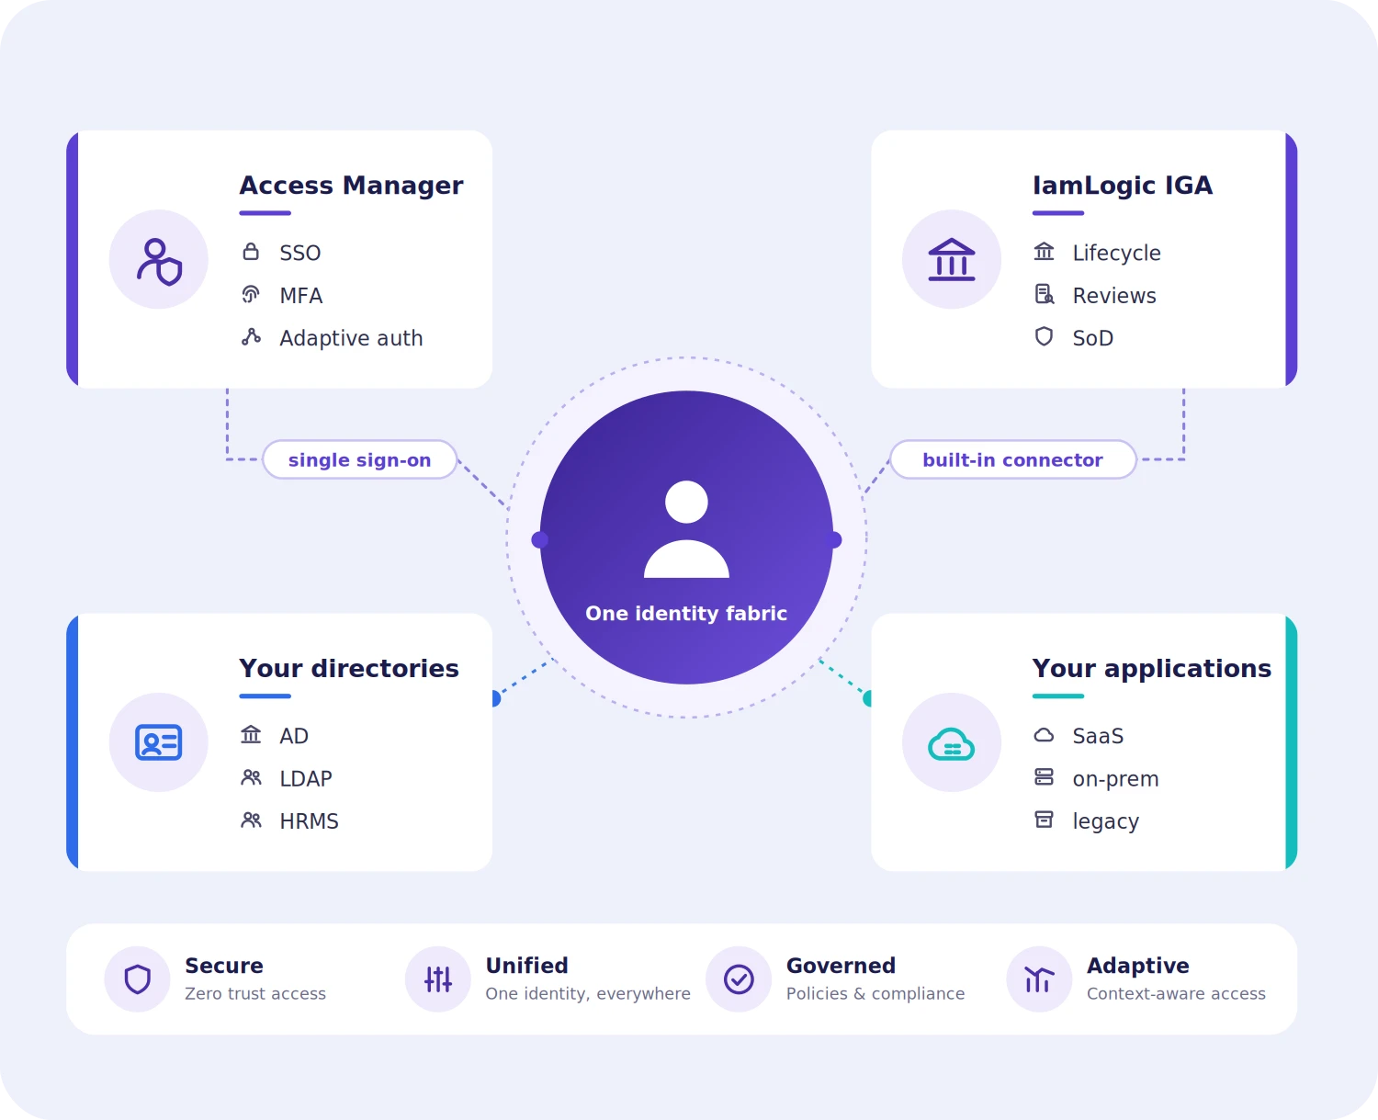This screenshot has width=1378, height=1120.
Task: Click the Your directories ID card icon
Action: coord(159,742)
